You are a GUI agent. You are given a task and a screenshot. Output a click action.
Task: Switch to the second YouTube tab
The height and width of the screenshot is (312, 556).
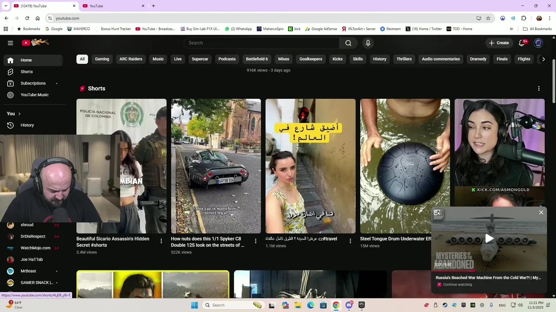114,6
